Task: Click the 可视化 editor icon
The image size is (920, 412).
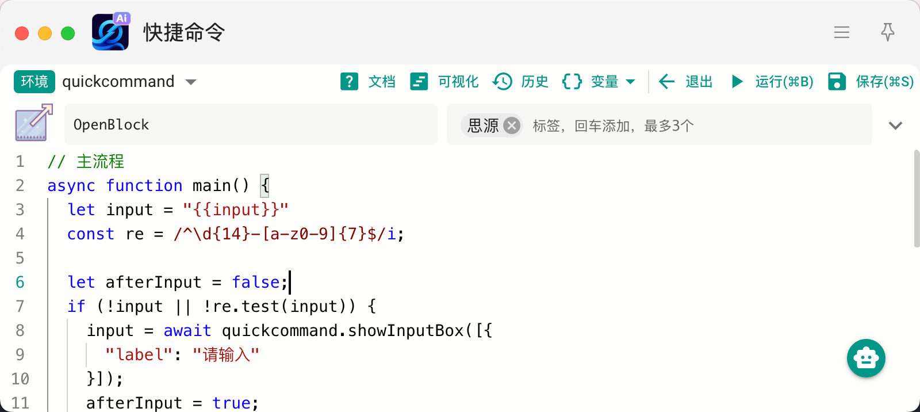Action: click(419, 82)
